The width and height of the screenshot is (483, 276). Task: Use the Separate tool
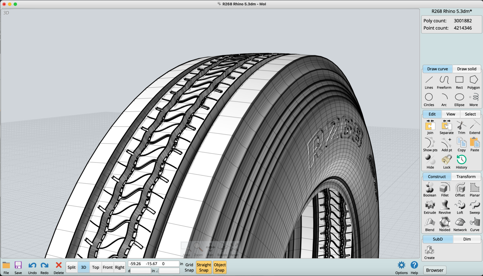tap(446, 127)
